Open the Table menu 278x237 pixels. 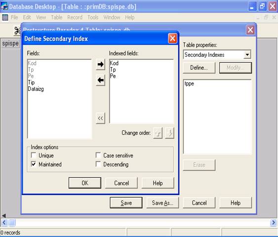click(x=57, y=17)
